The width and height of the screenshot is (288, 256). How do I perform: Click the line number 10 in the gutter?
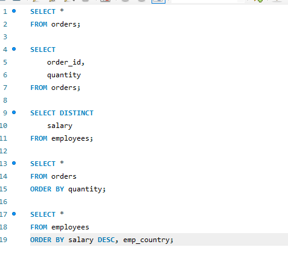[x=4, y=126]
